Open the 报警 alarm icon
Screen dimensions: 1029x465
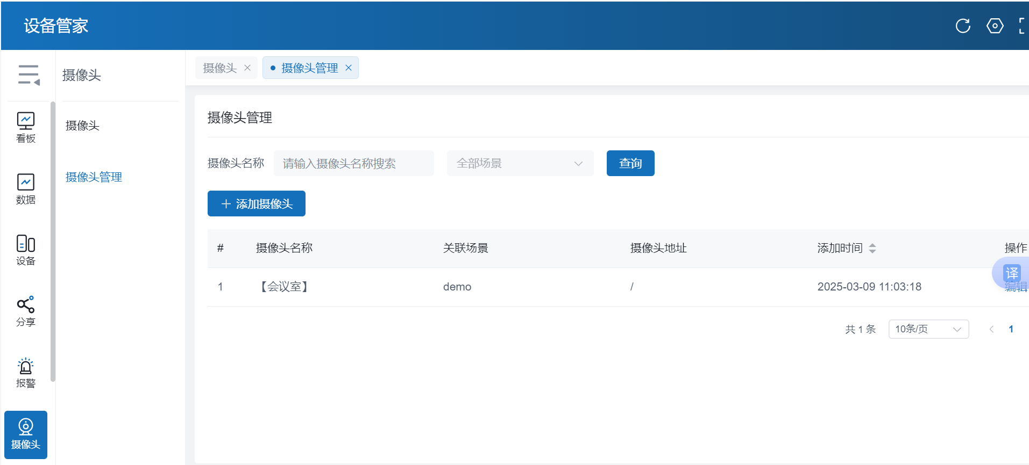(x=26, y=373)
